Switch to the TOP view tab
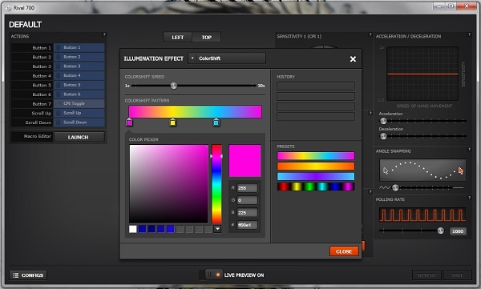The height and width of the screenshot is (289, 481). (x=207, y=37)
